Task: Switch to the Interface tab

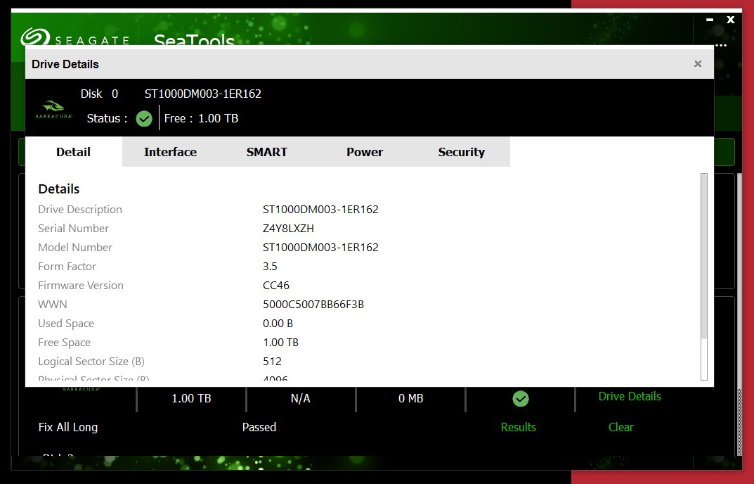Action: coord(170,152)
